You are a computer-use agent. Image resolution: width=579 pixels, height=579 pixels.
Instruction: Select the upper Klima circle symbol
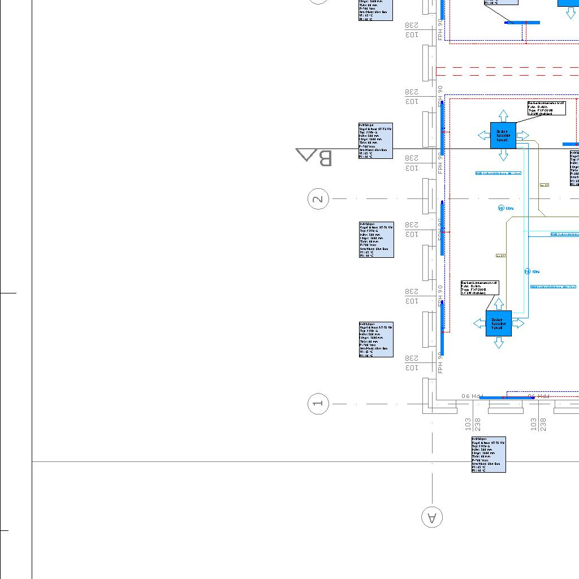501,209
